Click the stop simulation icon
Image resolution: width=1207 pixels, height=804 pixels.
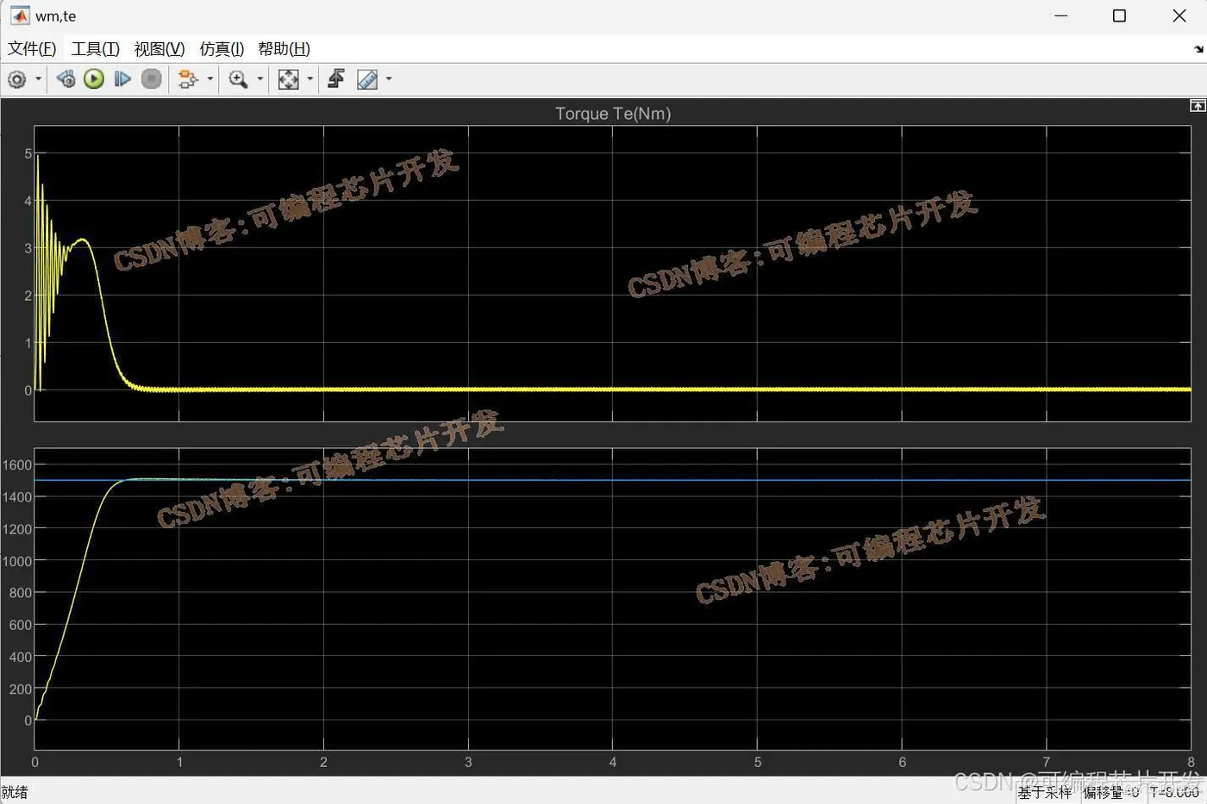(x=151, y=78)
